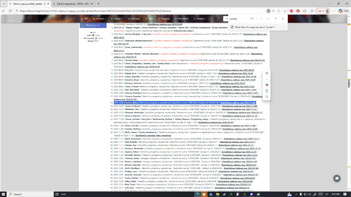Screen dimensions: 351x197
Task: Open browser Extensions puzzle icon
Action: 304,11
